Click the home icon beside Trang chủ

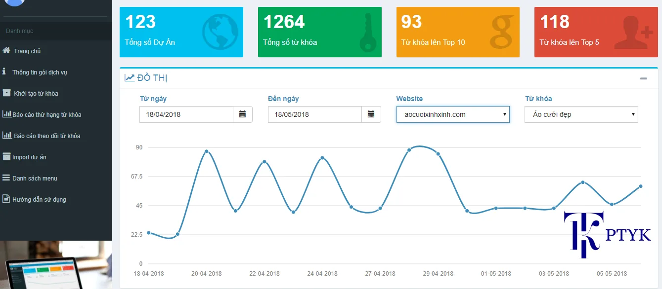click(6, 51)
